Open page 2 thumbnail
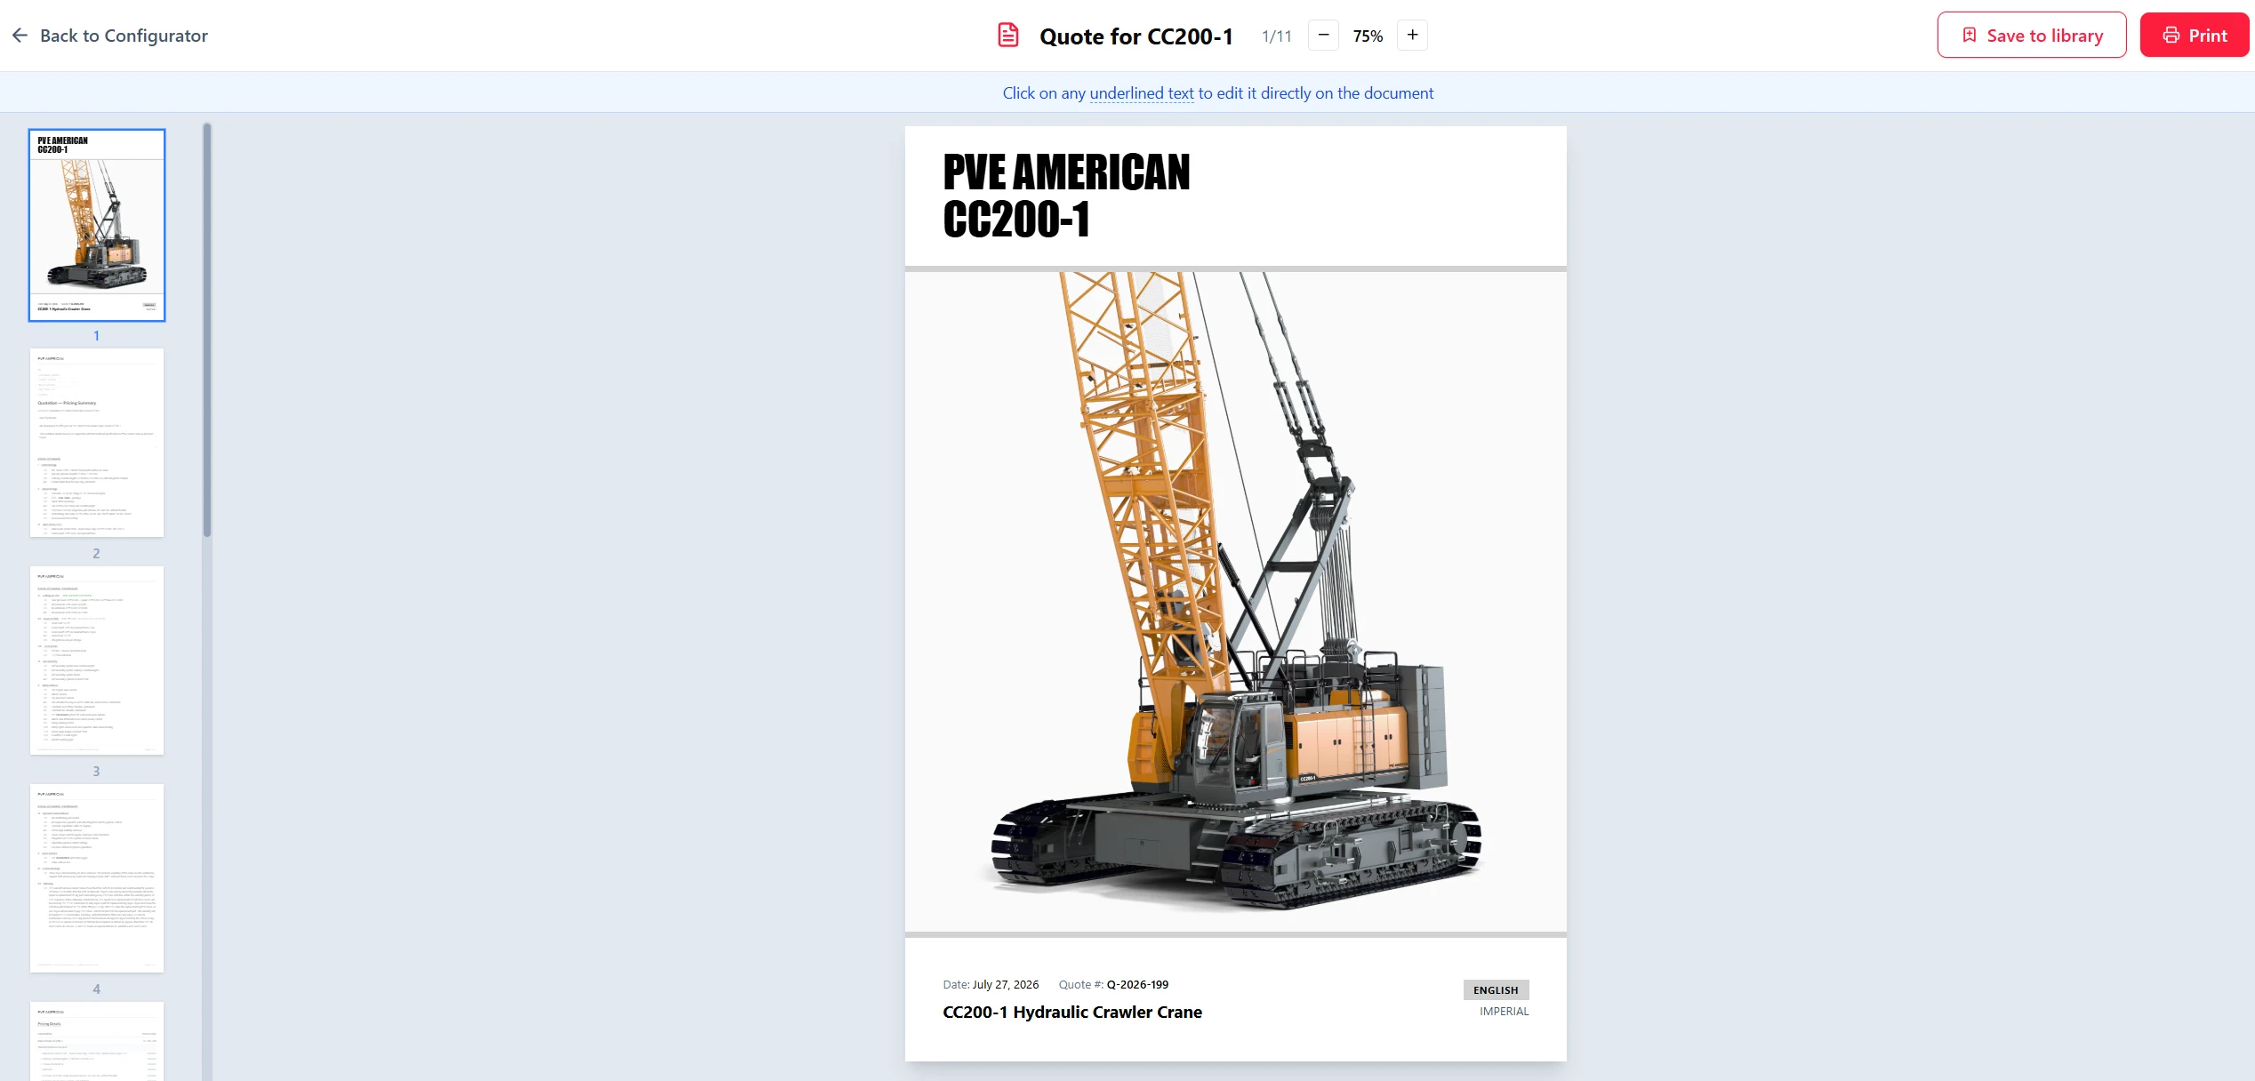 pos(97,443)
